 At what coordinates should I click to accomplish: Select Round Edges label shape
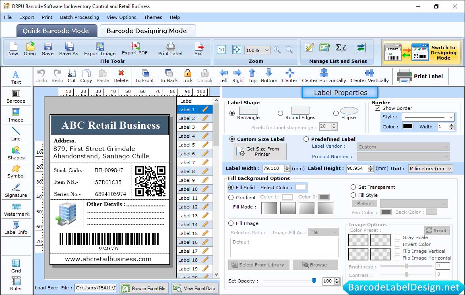(280, 113)
